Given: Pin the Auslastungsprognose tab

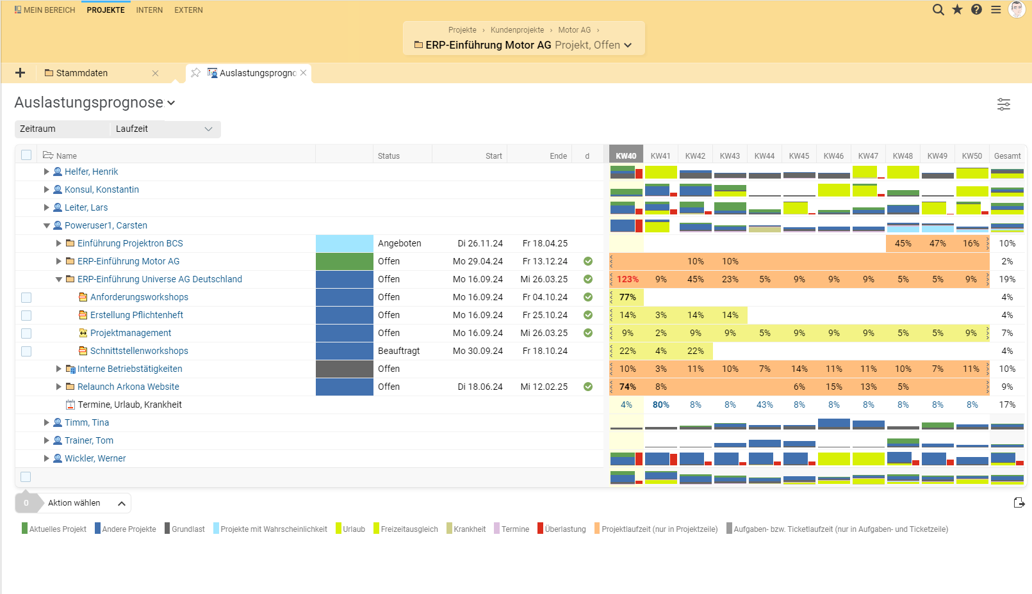Looking at the screenshot, I should [x=195, y=73].
